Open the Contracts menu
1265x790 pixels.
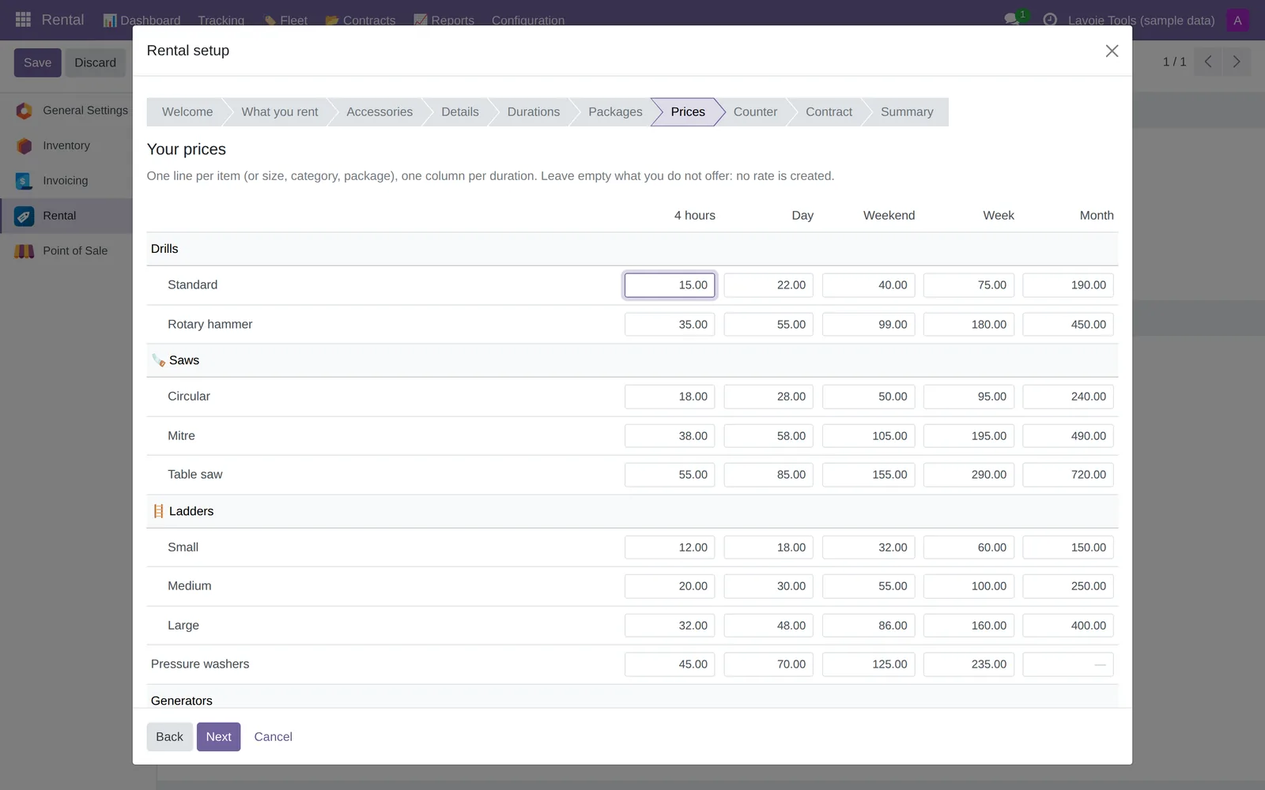click(361, 21)
